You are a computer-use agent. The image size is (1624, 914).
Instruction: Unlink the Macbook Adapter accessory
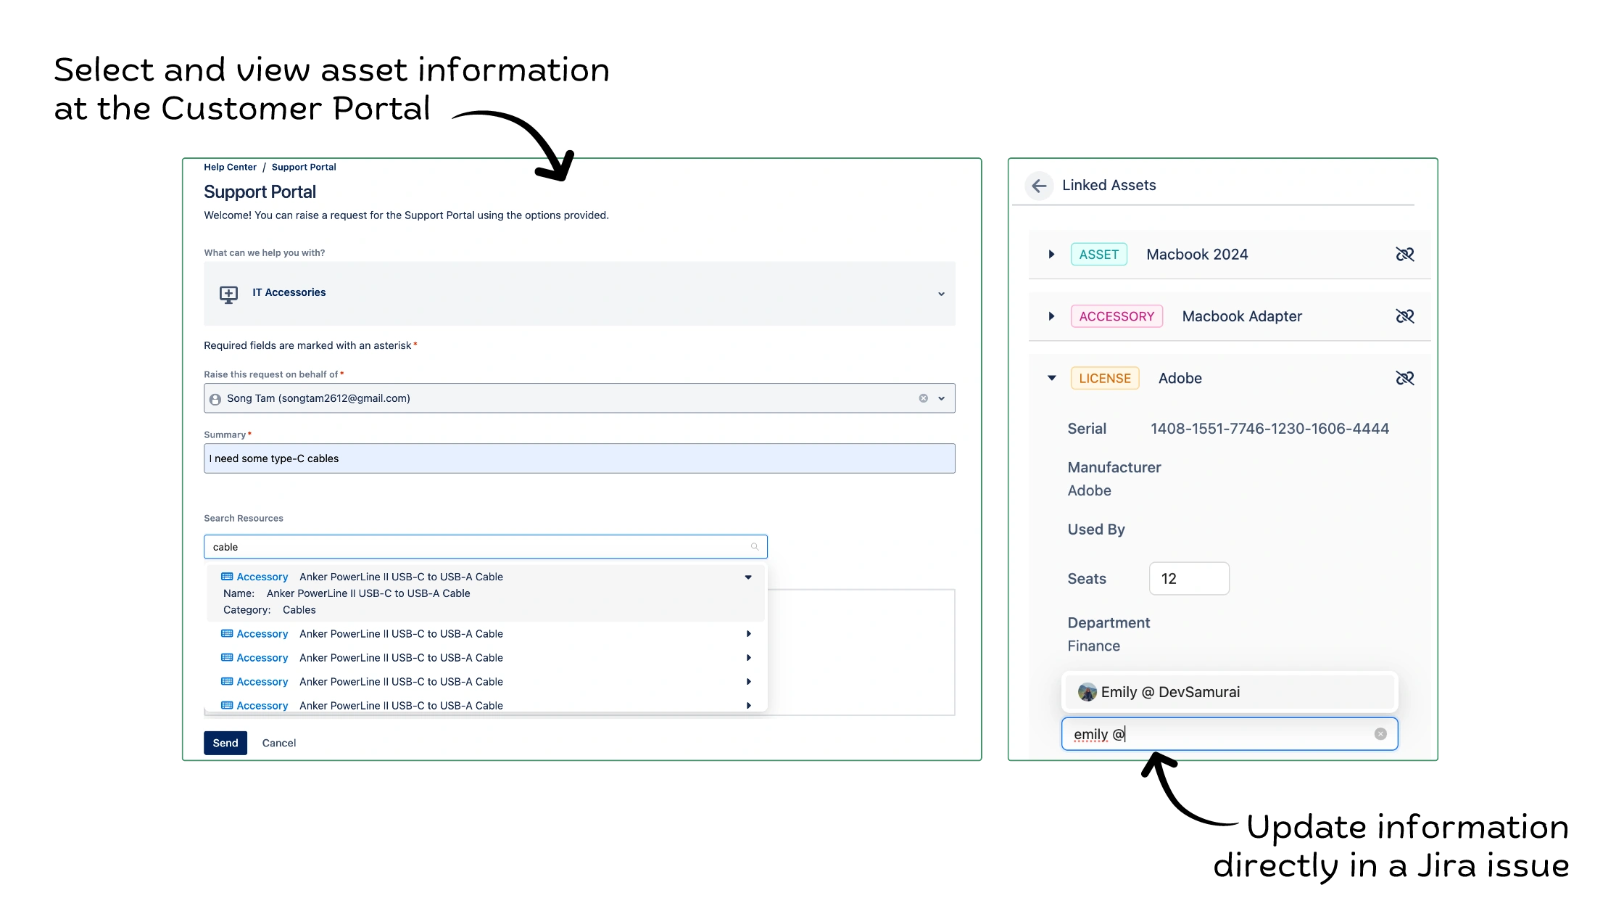1404,316
